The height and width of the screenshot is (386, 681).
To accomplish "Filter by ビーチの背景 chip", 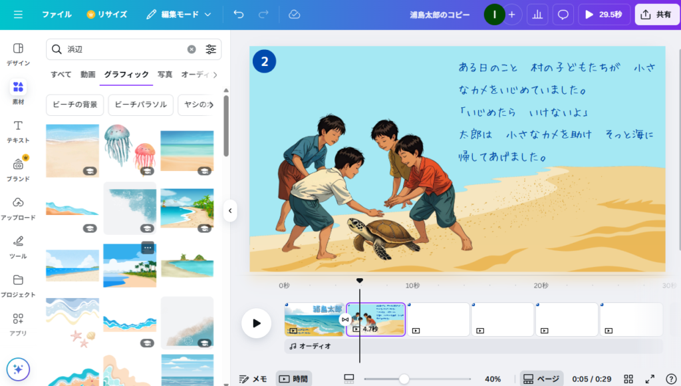I will point(74,104).
